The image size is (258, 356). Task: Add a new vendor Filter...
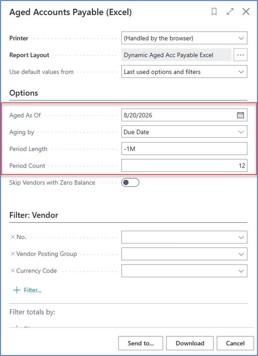[27, 290]
